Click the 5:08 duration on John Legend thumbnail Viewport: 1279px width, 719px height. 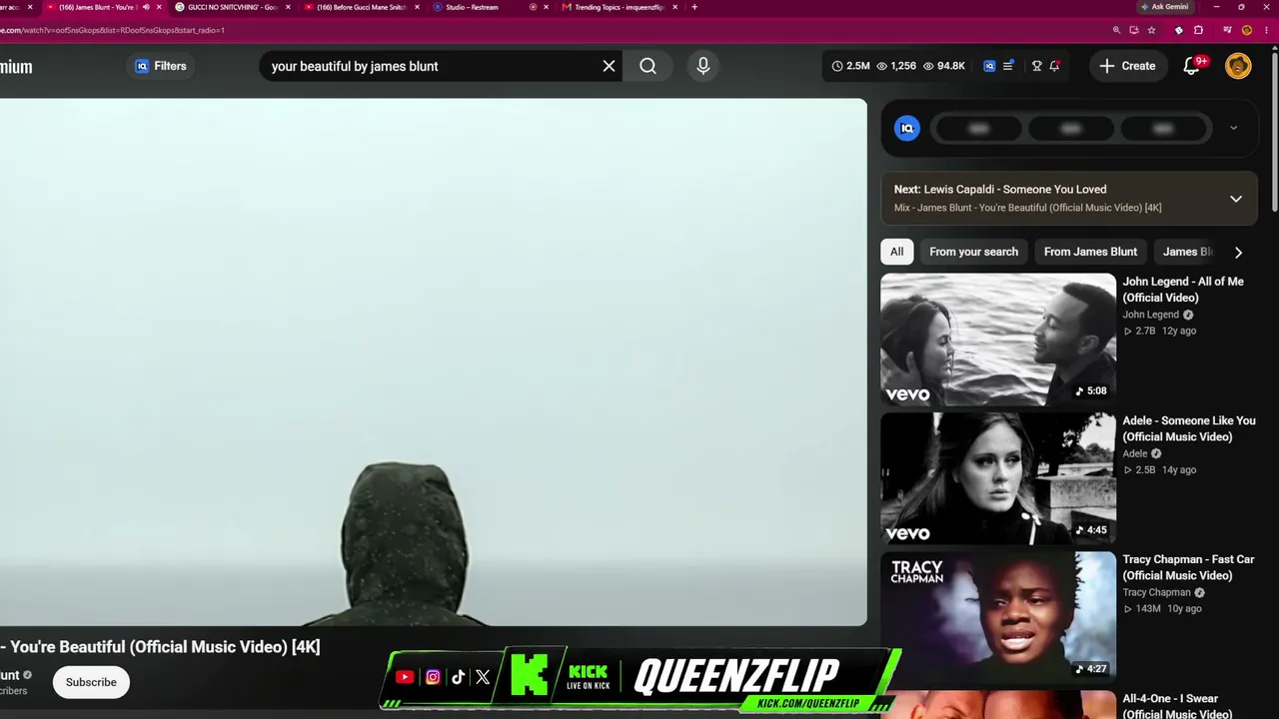pos(1091,390)
